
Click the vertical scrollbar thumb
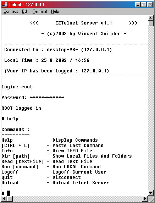coord(150,23)
